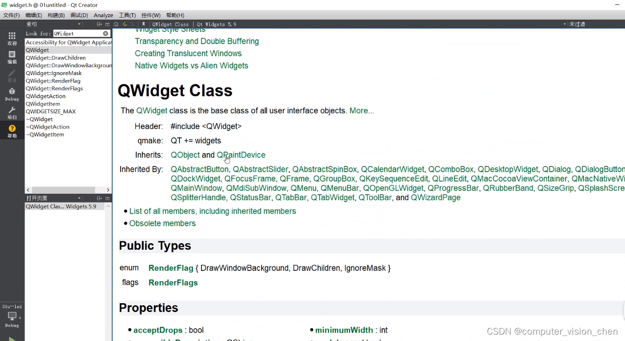Select QWidget::RenderFlag in the index
The height and width of the screenshot is (341, 625).
click(x=69, y=81)
